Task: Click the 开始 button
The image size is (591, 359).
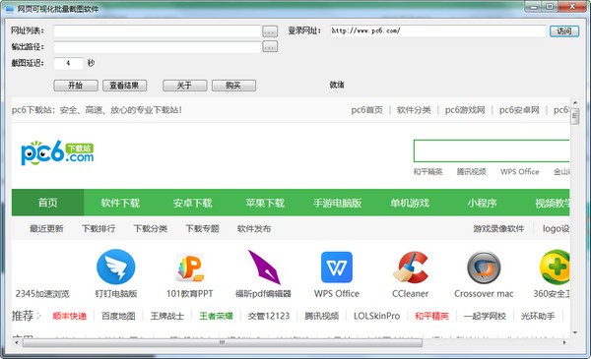Action: (x=76, y=86)
